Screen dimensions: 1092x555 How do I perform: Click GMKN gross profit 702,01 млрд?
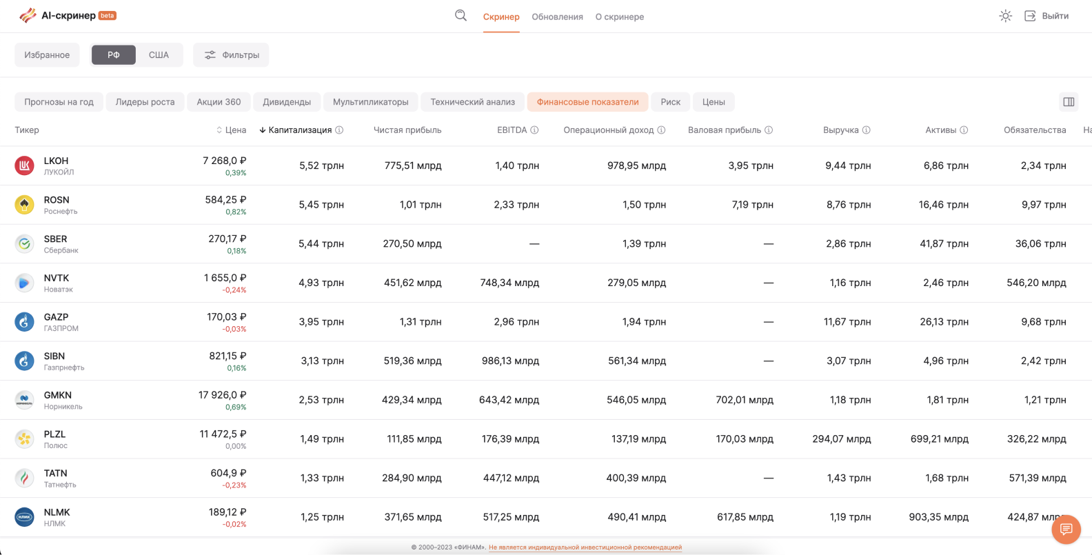[x=745, y=400]
